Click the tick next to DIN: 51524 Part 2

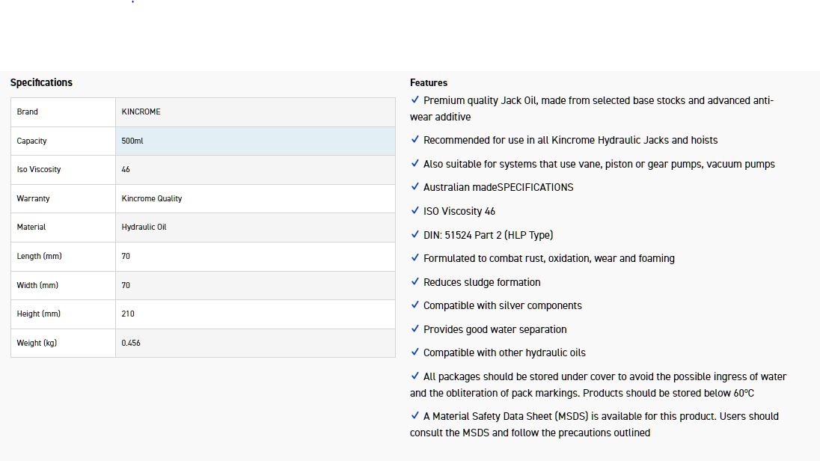pos(415,235)
